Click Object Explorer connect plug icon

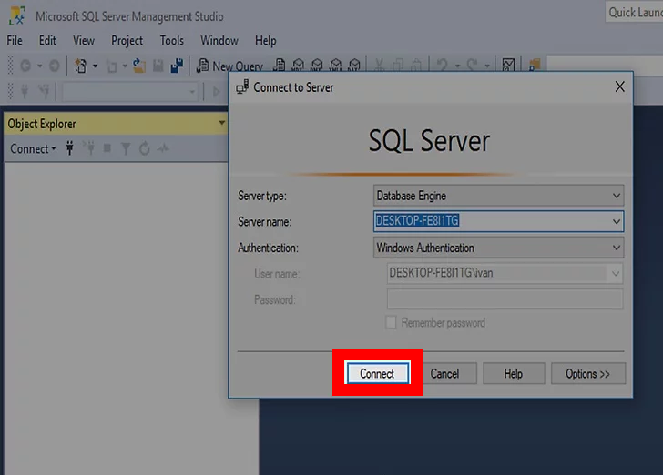tap(70, 148)
